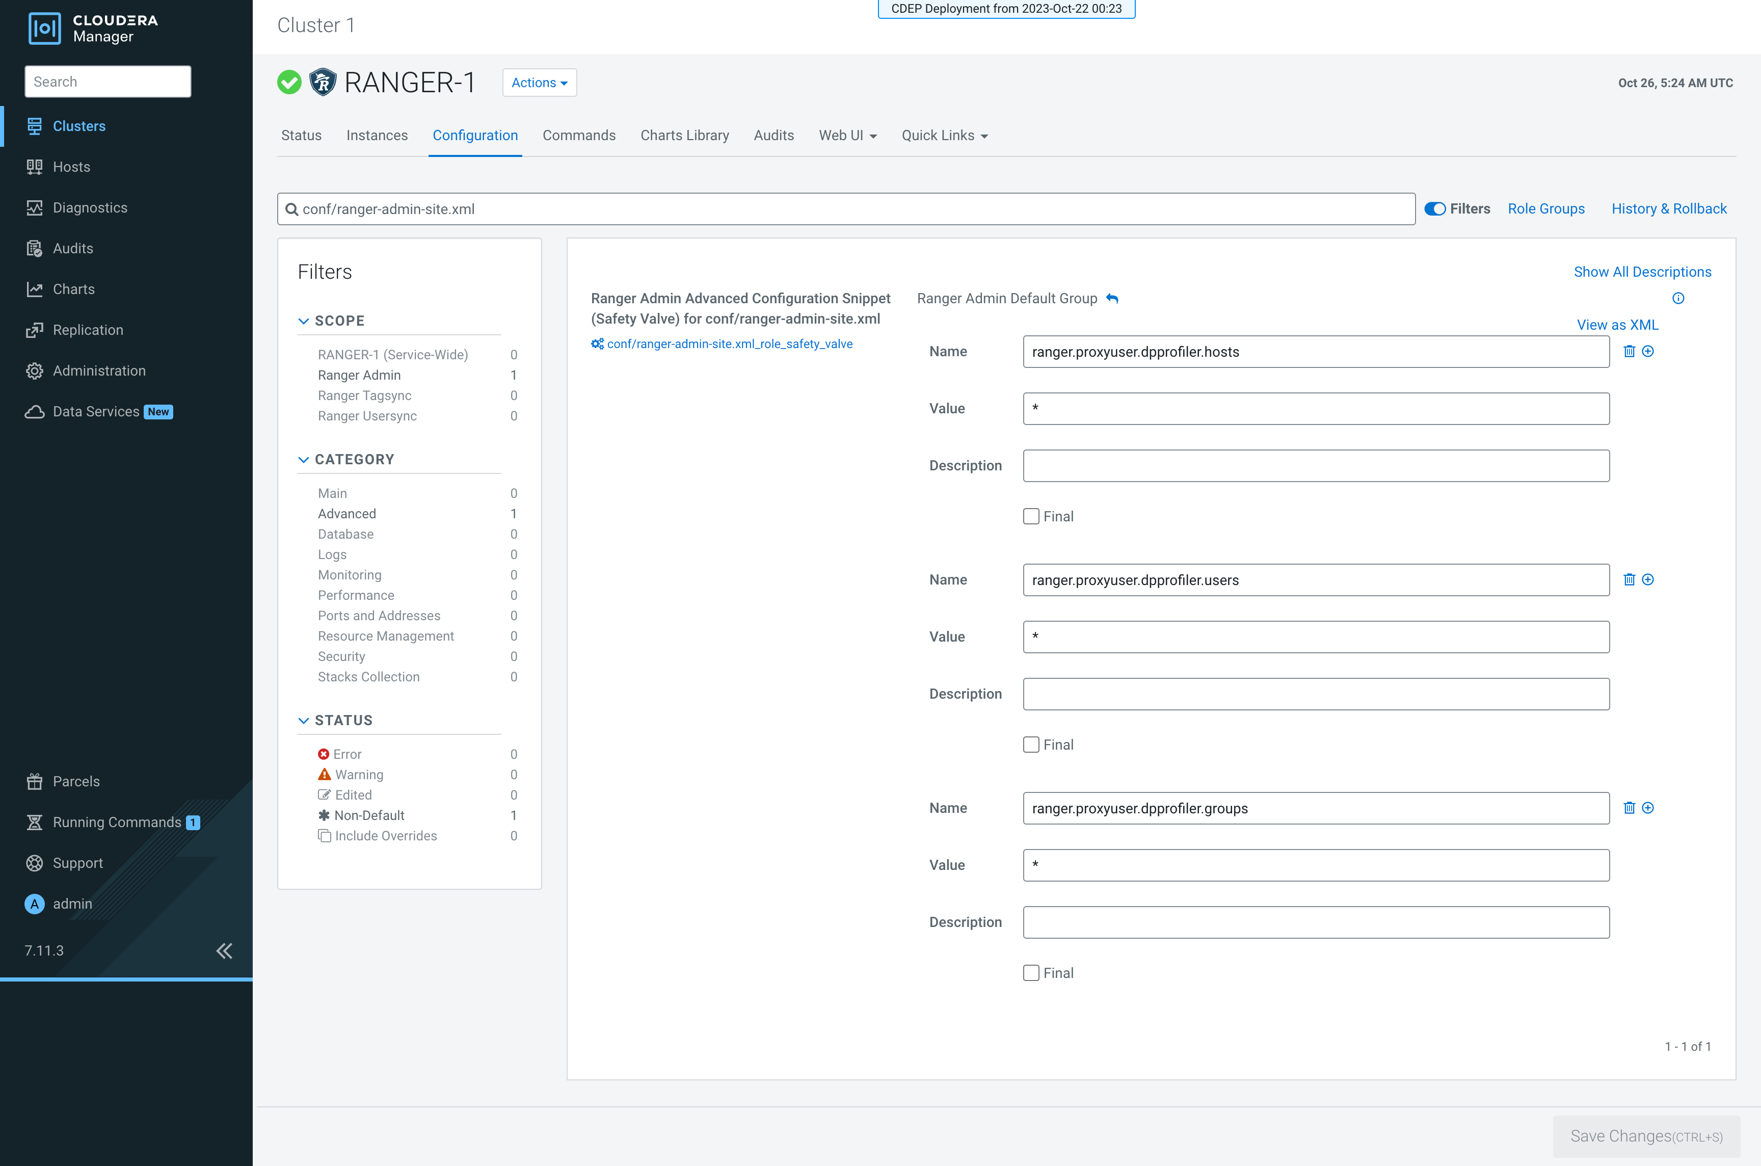Delete the ranger.proxyuser.dpprofiler.hosts entry with trash icon
Viewport: 1761px width, 1166px height.
point(1629,351)
